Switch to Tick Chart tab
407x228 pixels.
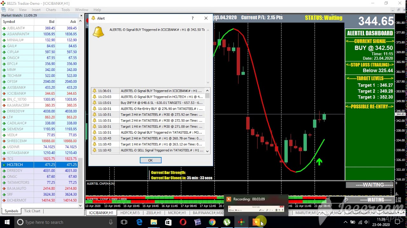(x=32, y=211)
